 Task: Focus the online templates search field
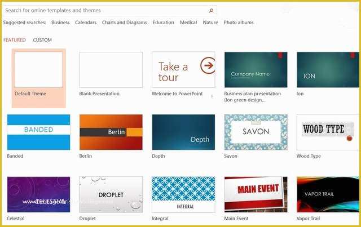tap(109, 11)
